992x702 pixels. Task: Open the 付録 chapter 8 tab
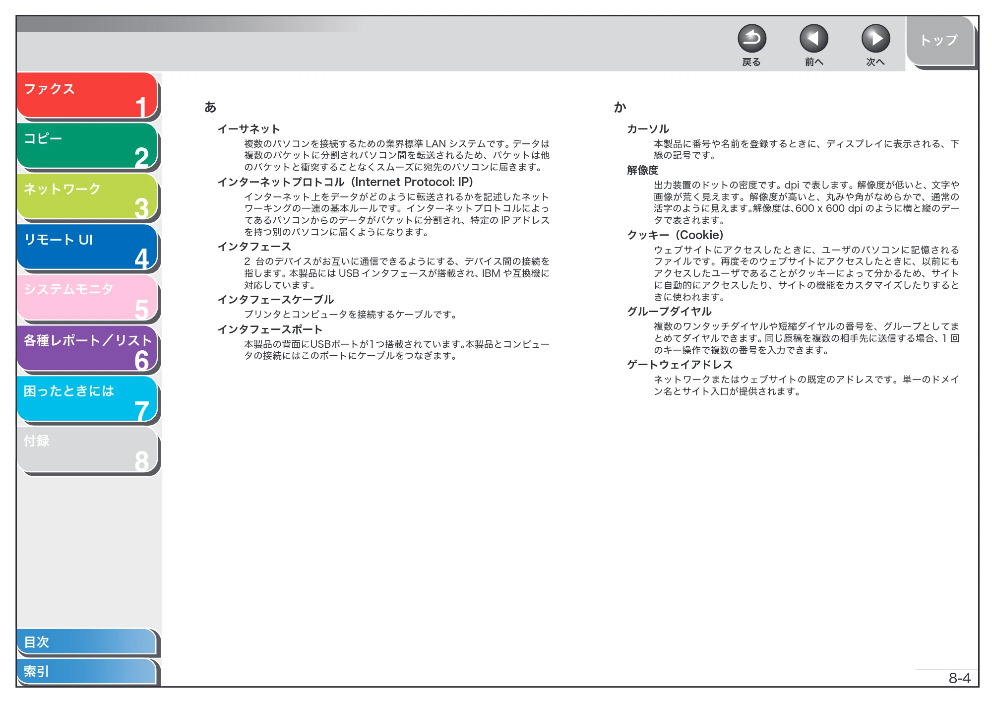click(x=87, y=449)
